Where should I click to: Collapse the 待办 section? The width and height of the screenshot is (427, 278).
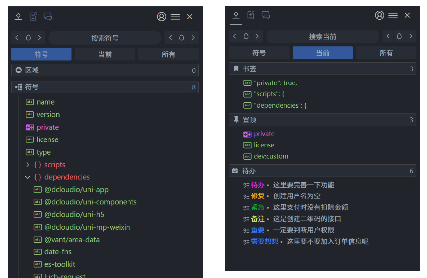(x=323, y=171)
